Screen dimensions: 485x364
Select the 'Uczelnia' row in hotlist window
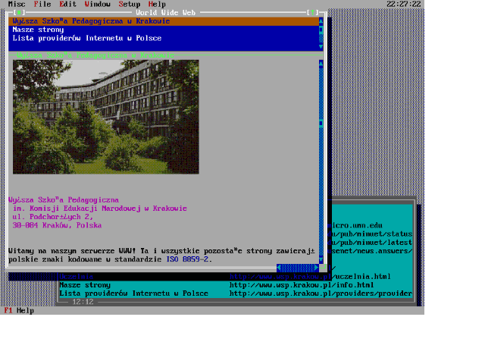76,276
